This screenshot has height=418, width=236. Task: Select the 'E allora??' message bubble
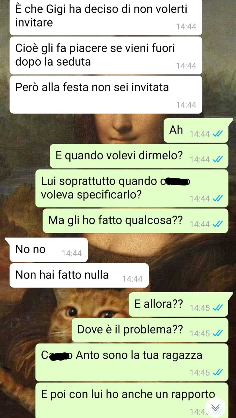point(179,304)
